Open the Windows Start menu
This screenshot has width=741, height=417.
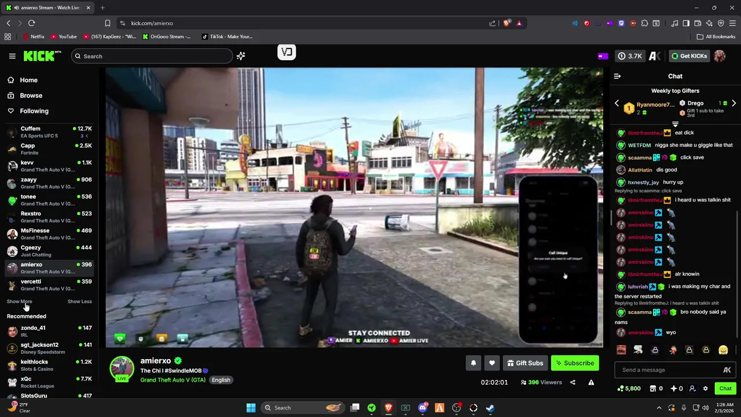[251, 408]
